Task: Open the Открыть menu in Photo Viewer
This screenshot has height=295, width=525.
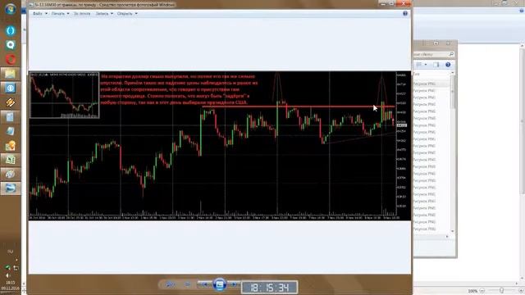Action: point(125,14)
